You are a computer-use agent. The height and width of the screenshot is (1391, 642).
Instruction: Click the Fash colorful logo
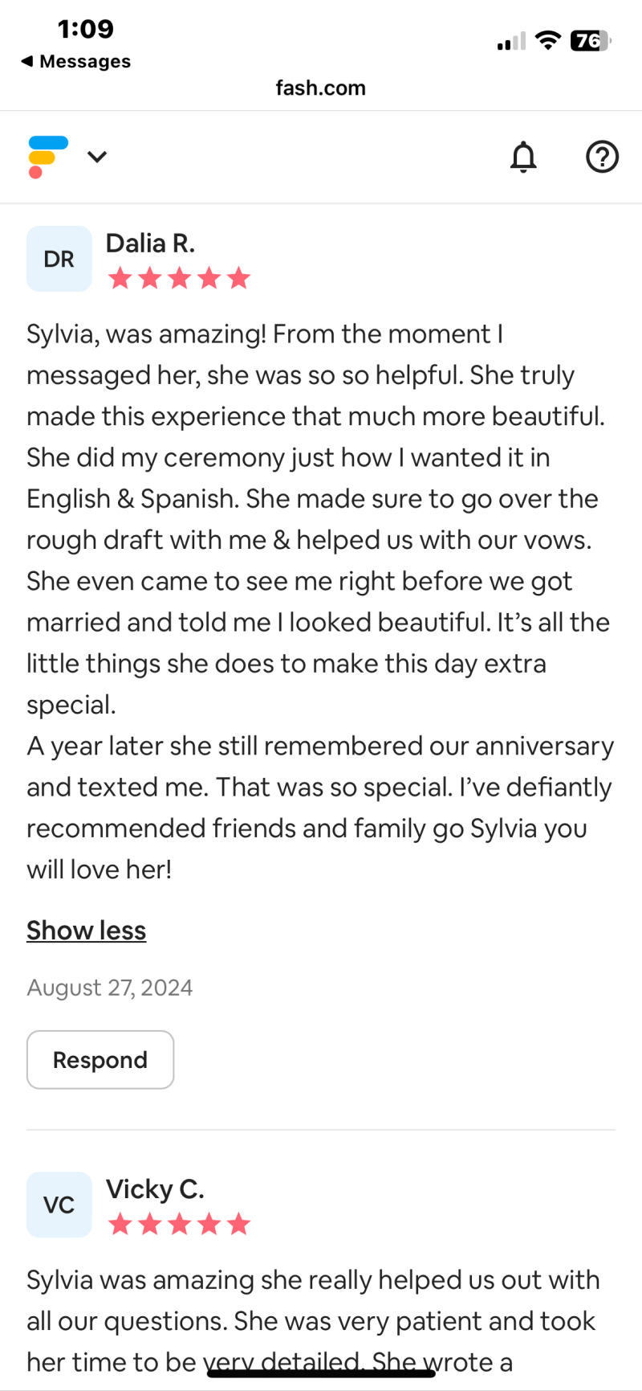coord(47,157)
